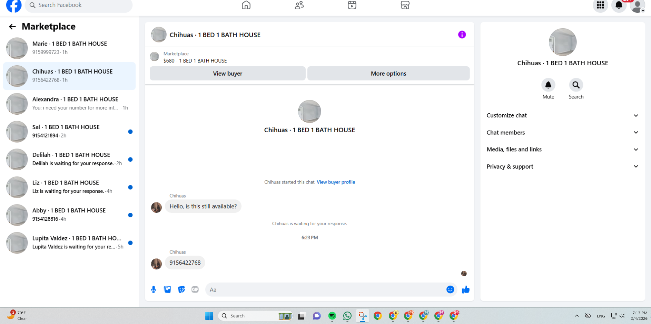Click the Windows taskbar Search box
651x324 pixels.
click(x=256, y=316)
